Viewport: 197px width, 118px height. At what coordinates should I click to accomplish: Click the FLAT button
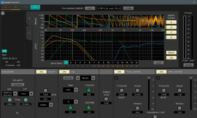coord(159,63)
